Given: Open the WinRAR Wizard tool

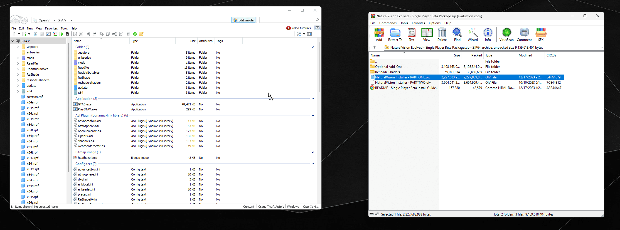Looking at the screenshot, I should click(x=473, y=33).
